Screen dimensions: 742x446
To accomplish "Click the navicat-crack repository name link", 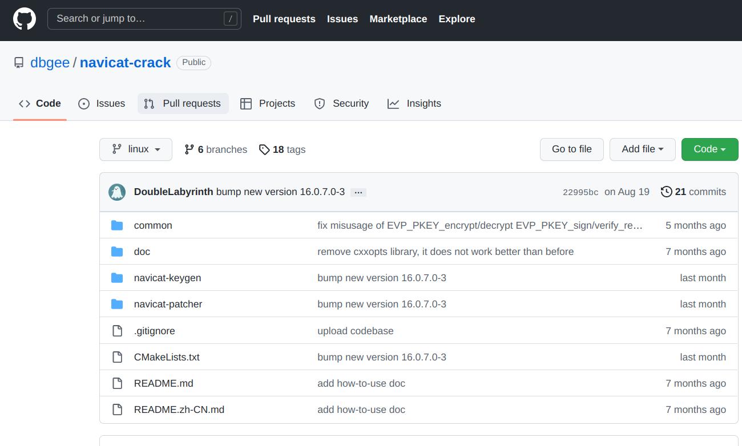I will pyautogui.click(x=126, y=63).
